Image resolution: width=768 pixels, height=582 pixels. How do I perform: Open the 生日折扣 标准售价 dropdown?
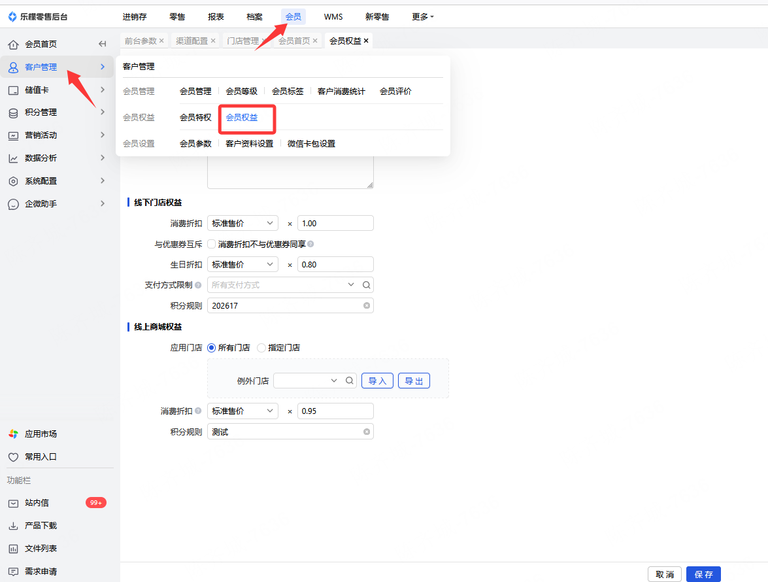242,265
